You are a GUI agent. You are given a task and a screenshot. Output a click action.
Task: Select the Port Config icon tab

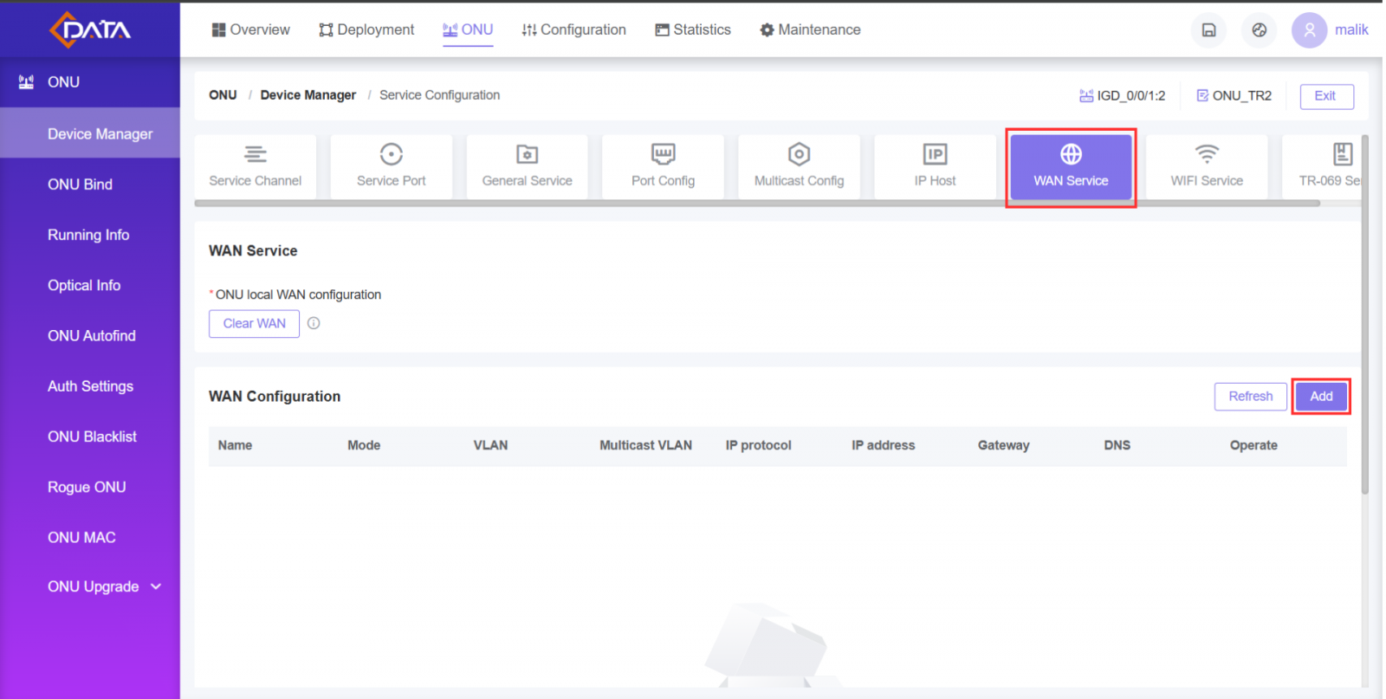663,166
